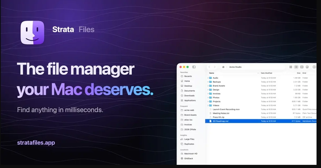
Task: Go forward with the right chevron
Action: (x=215, y=67)
